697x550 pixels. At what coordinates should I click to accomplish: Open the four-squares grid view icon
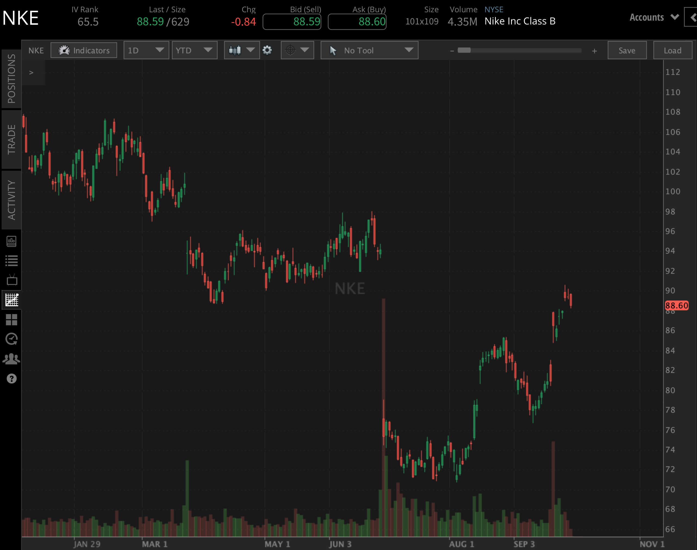point(12,320)
